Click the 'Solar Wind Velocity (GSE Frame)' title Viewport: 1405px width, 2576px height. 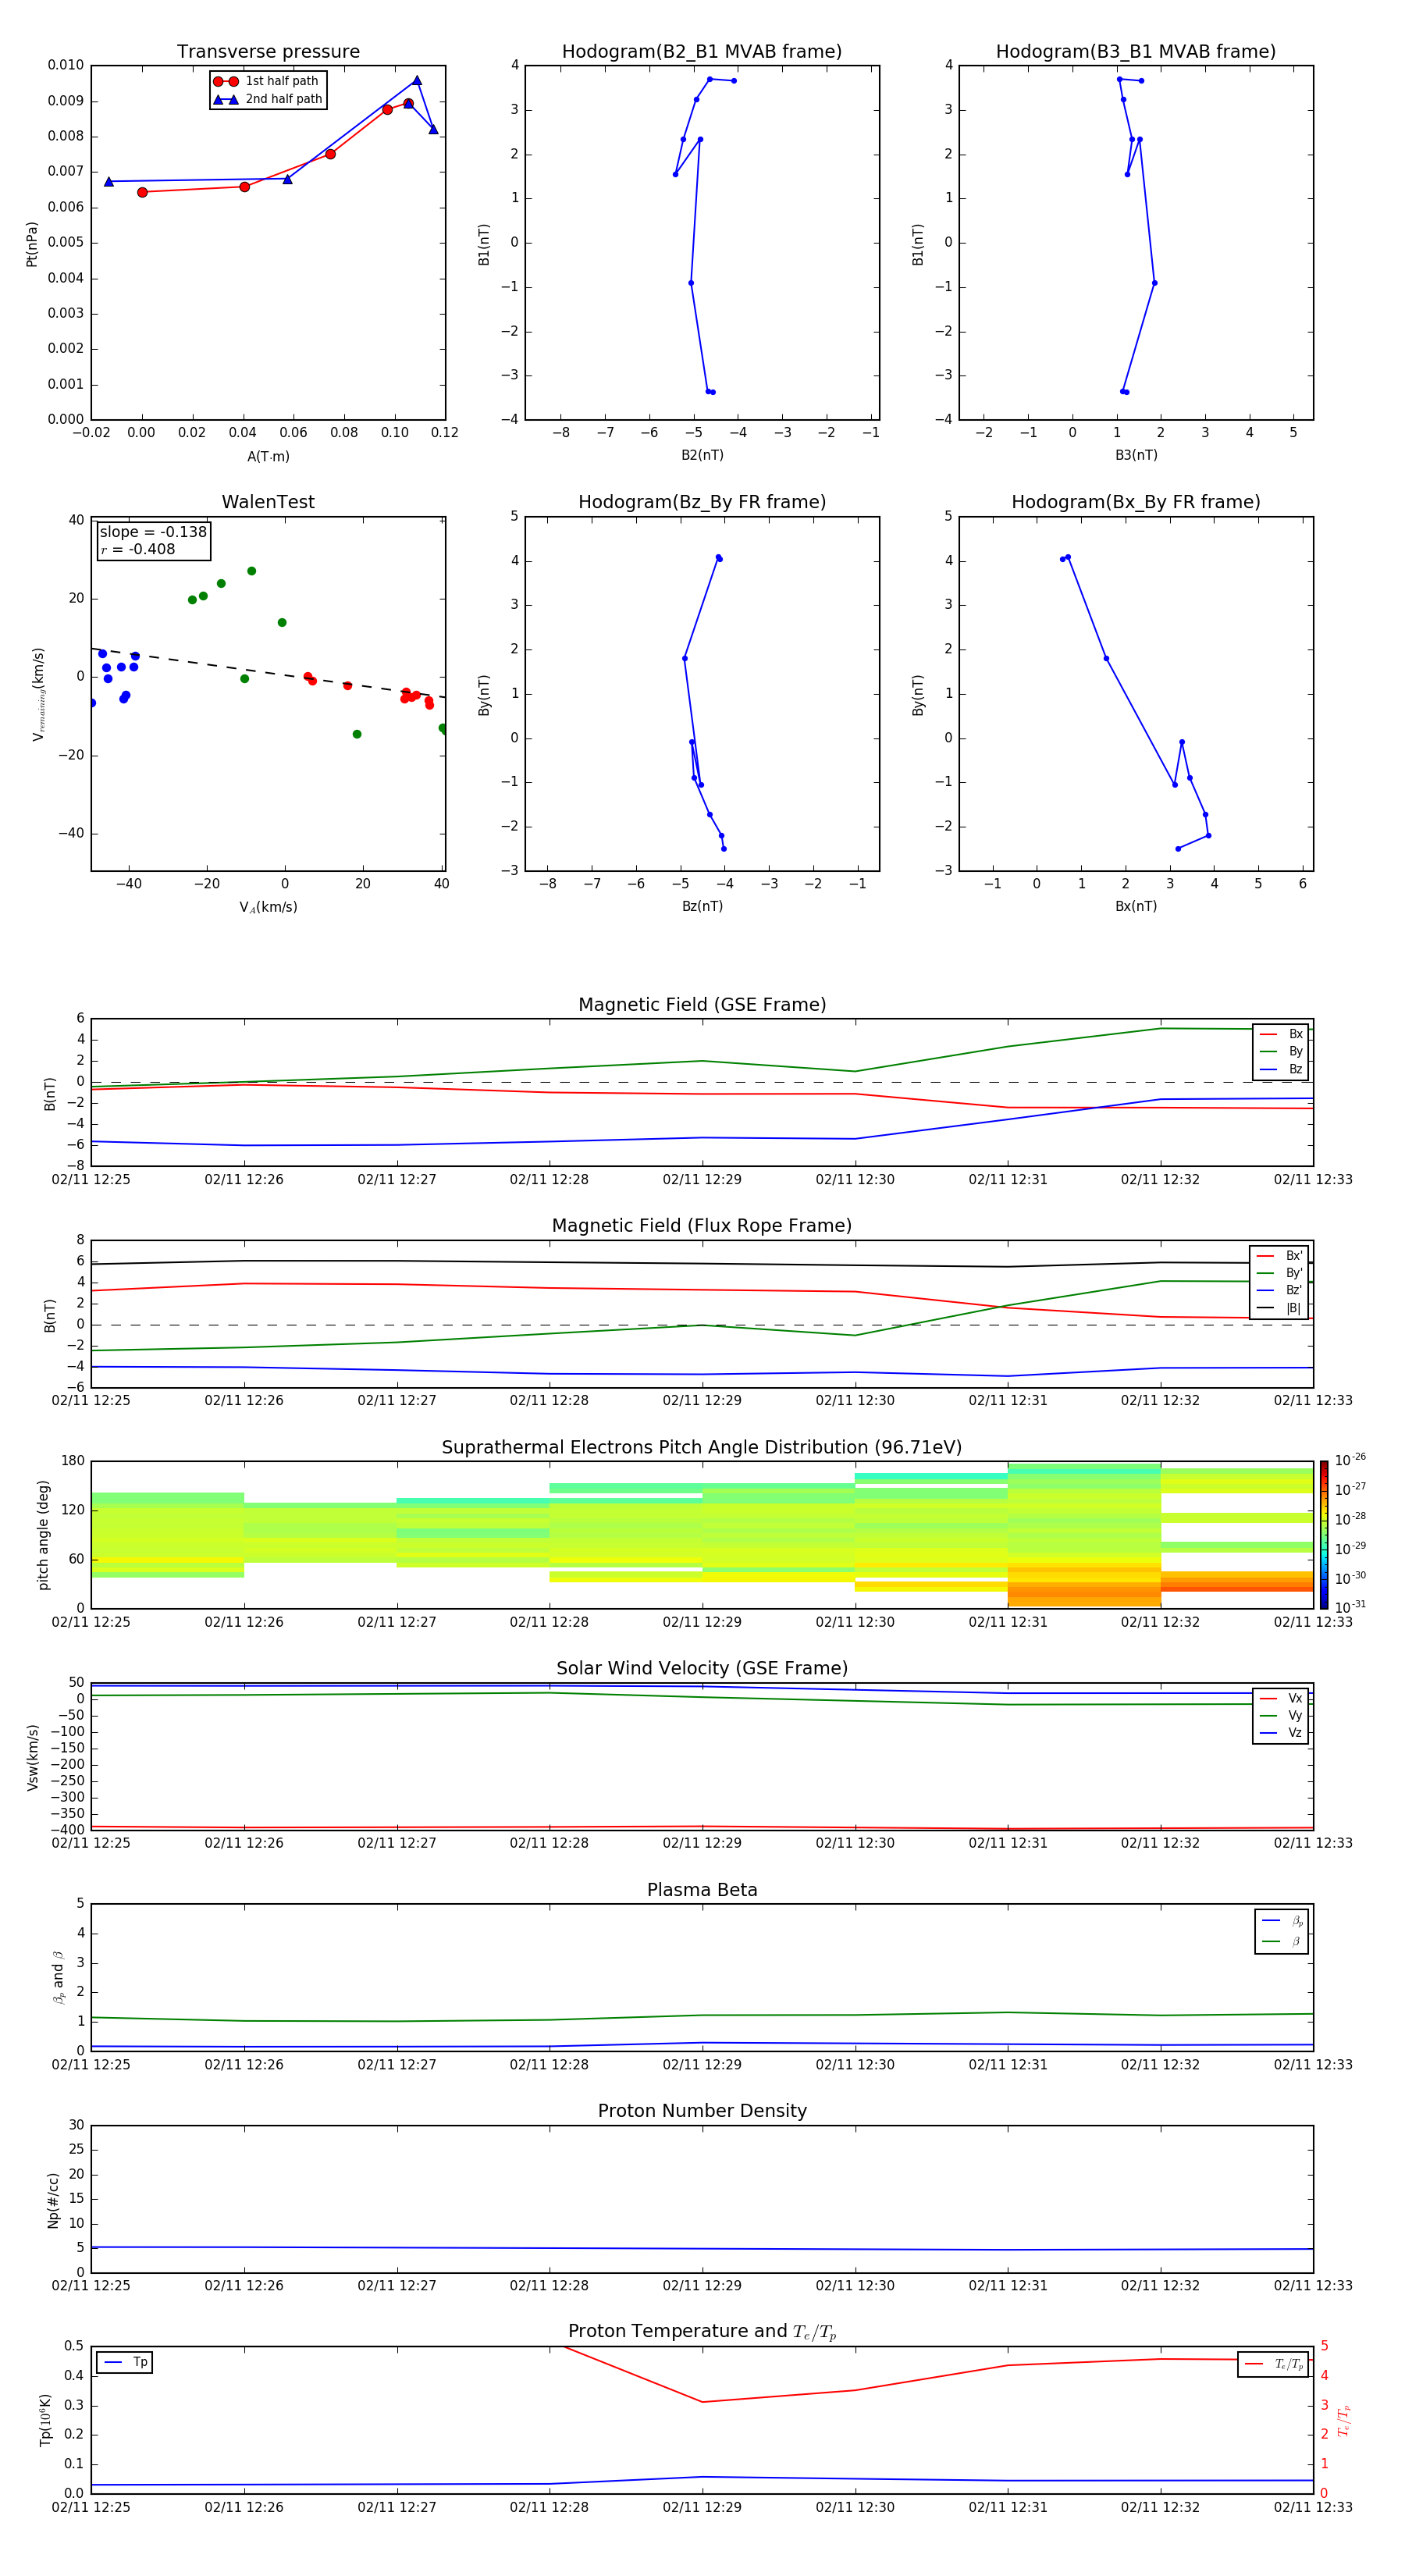[x=702, y=1669]
